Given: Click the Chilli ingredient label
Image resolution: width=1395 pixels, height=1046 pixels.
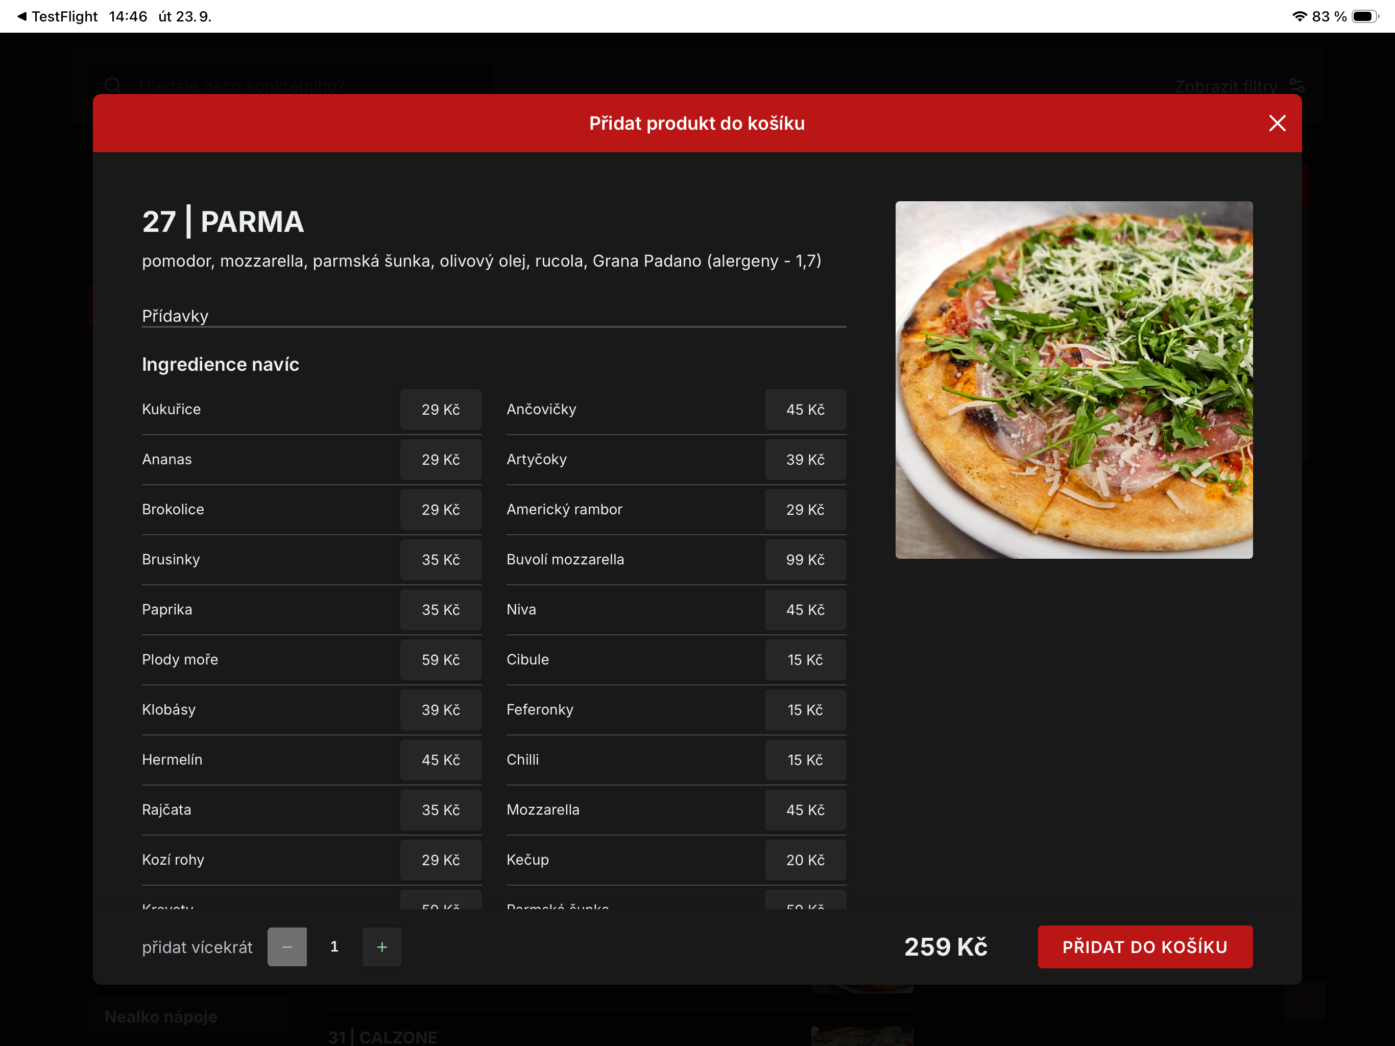Looking at the screenshot, I should pos(522,759).
